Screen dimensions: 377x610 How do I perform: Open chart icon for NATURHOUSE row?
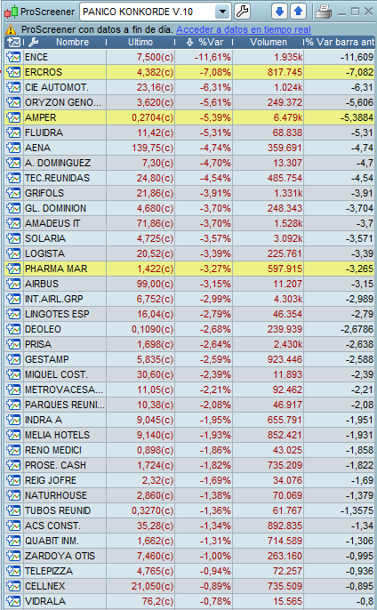(x=13, y=495)
